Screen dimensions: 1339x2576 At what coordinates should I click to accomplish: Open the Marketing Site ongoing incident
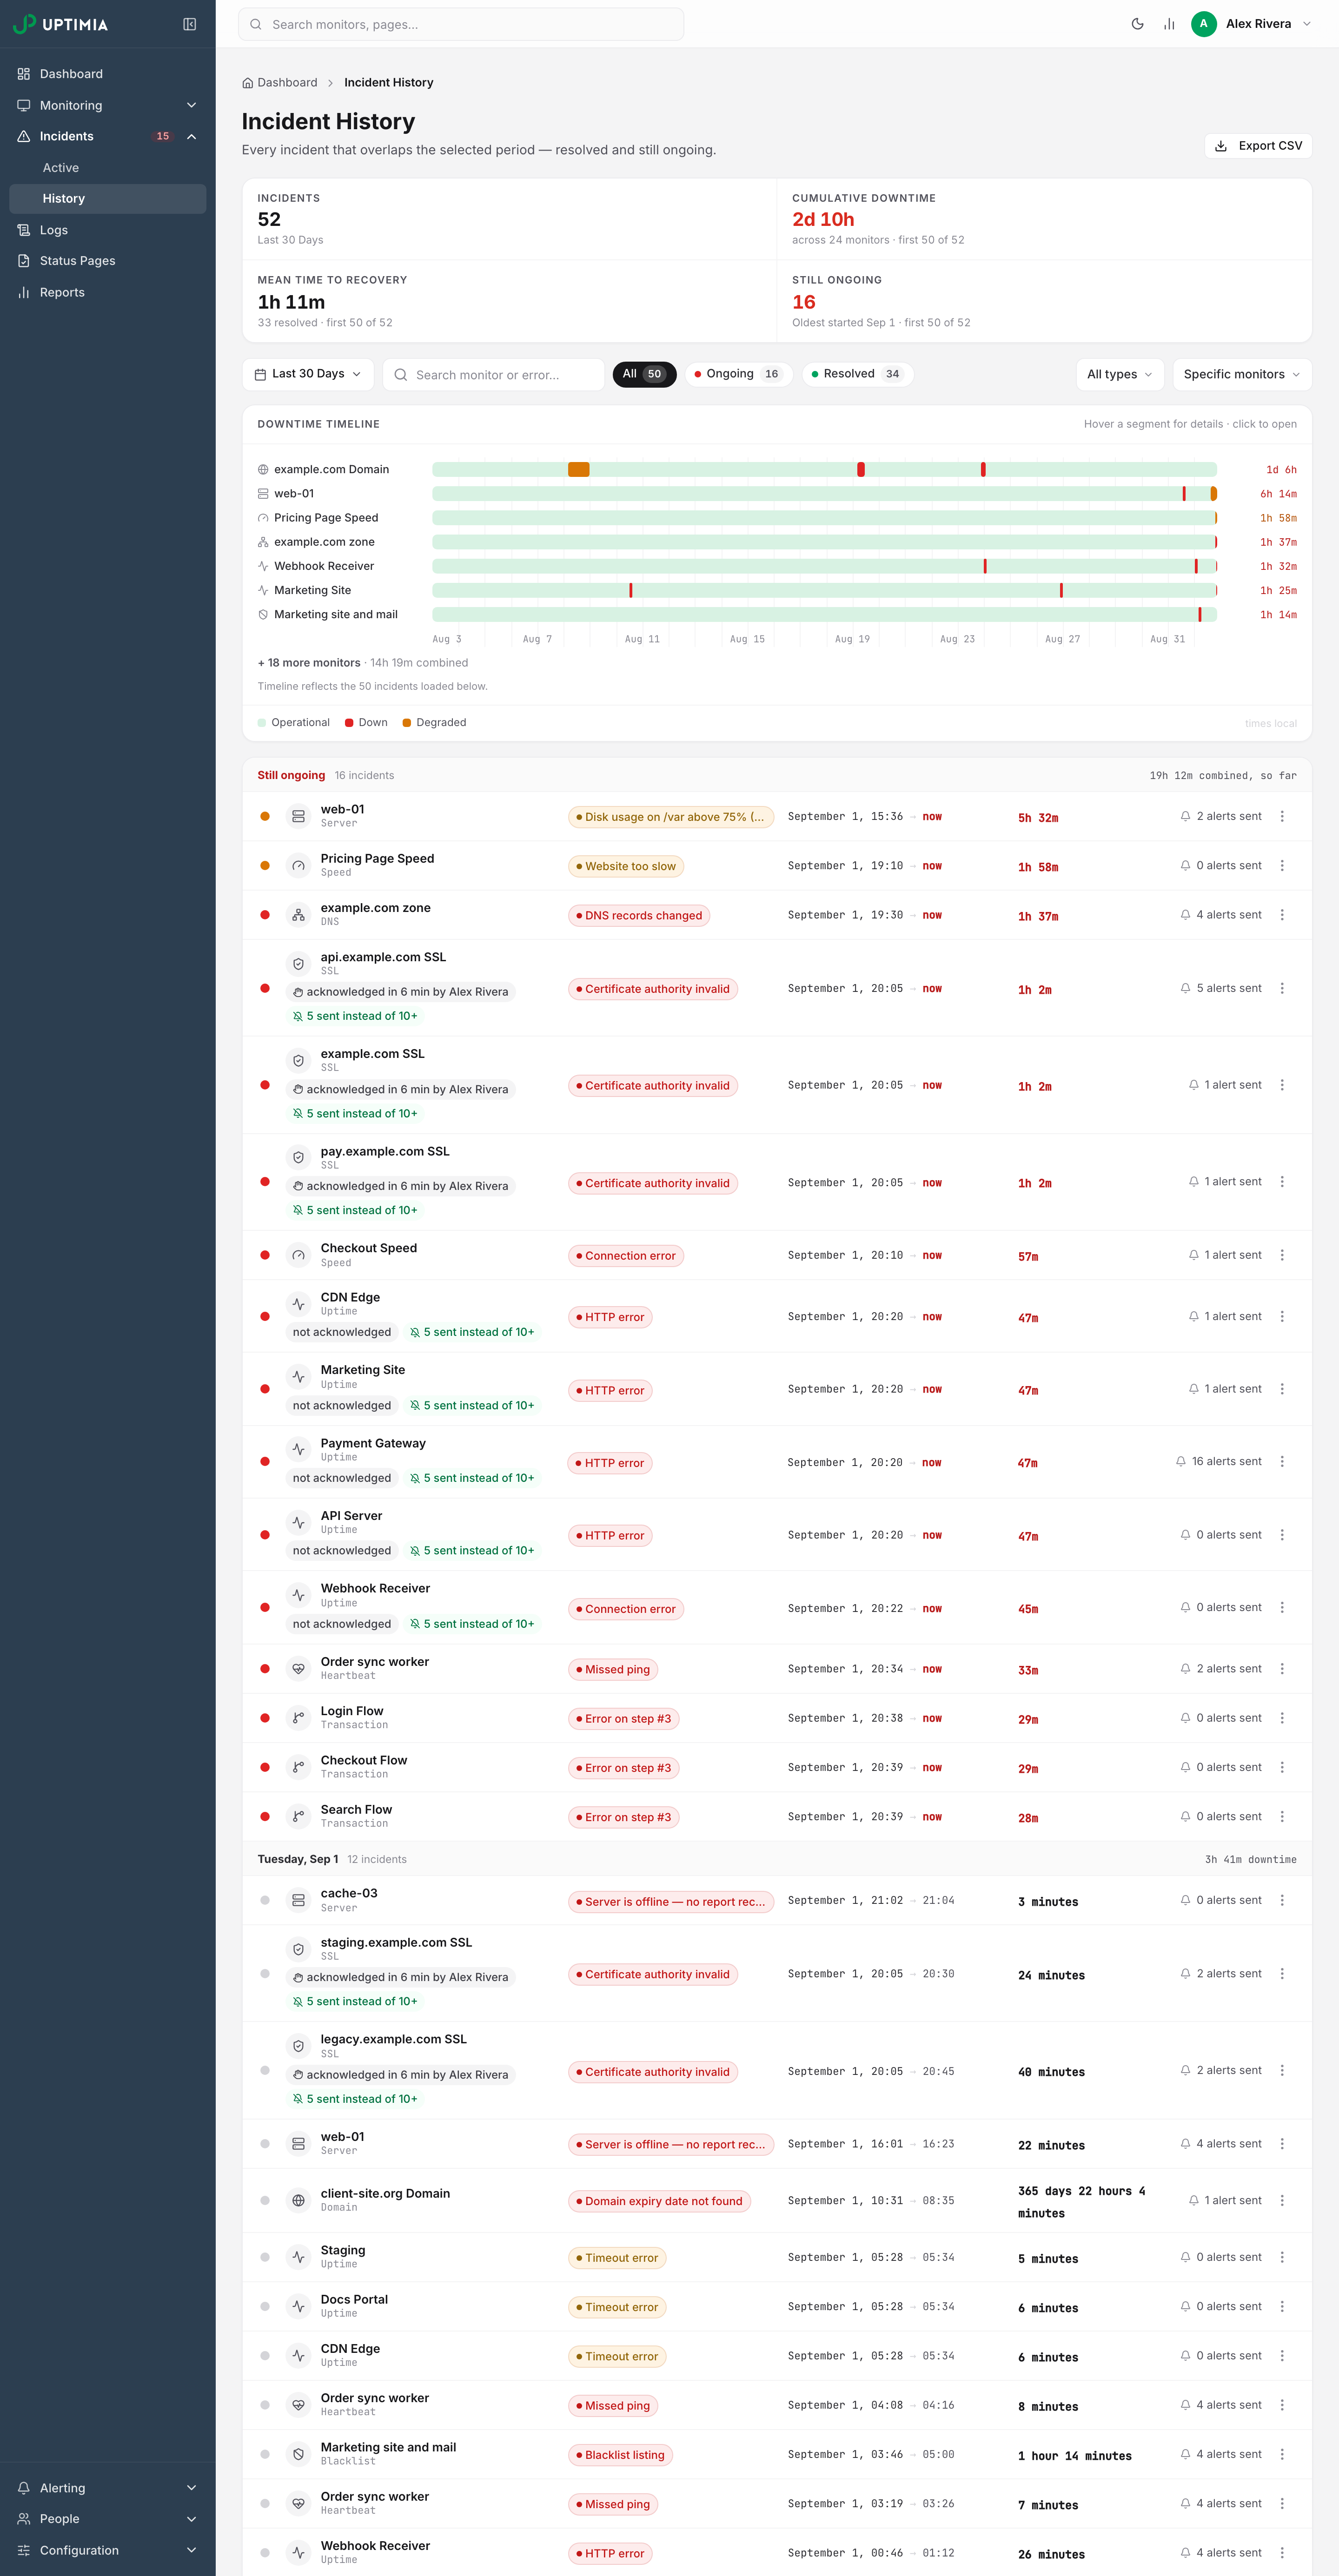(x=777, y=1389)
